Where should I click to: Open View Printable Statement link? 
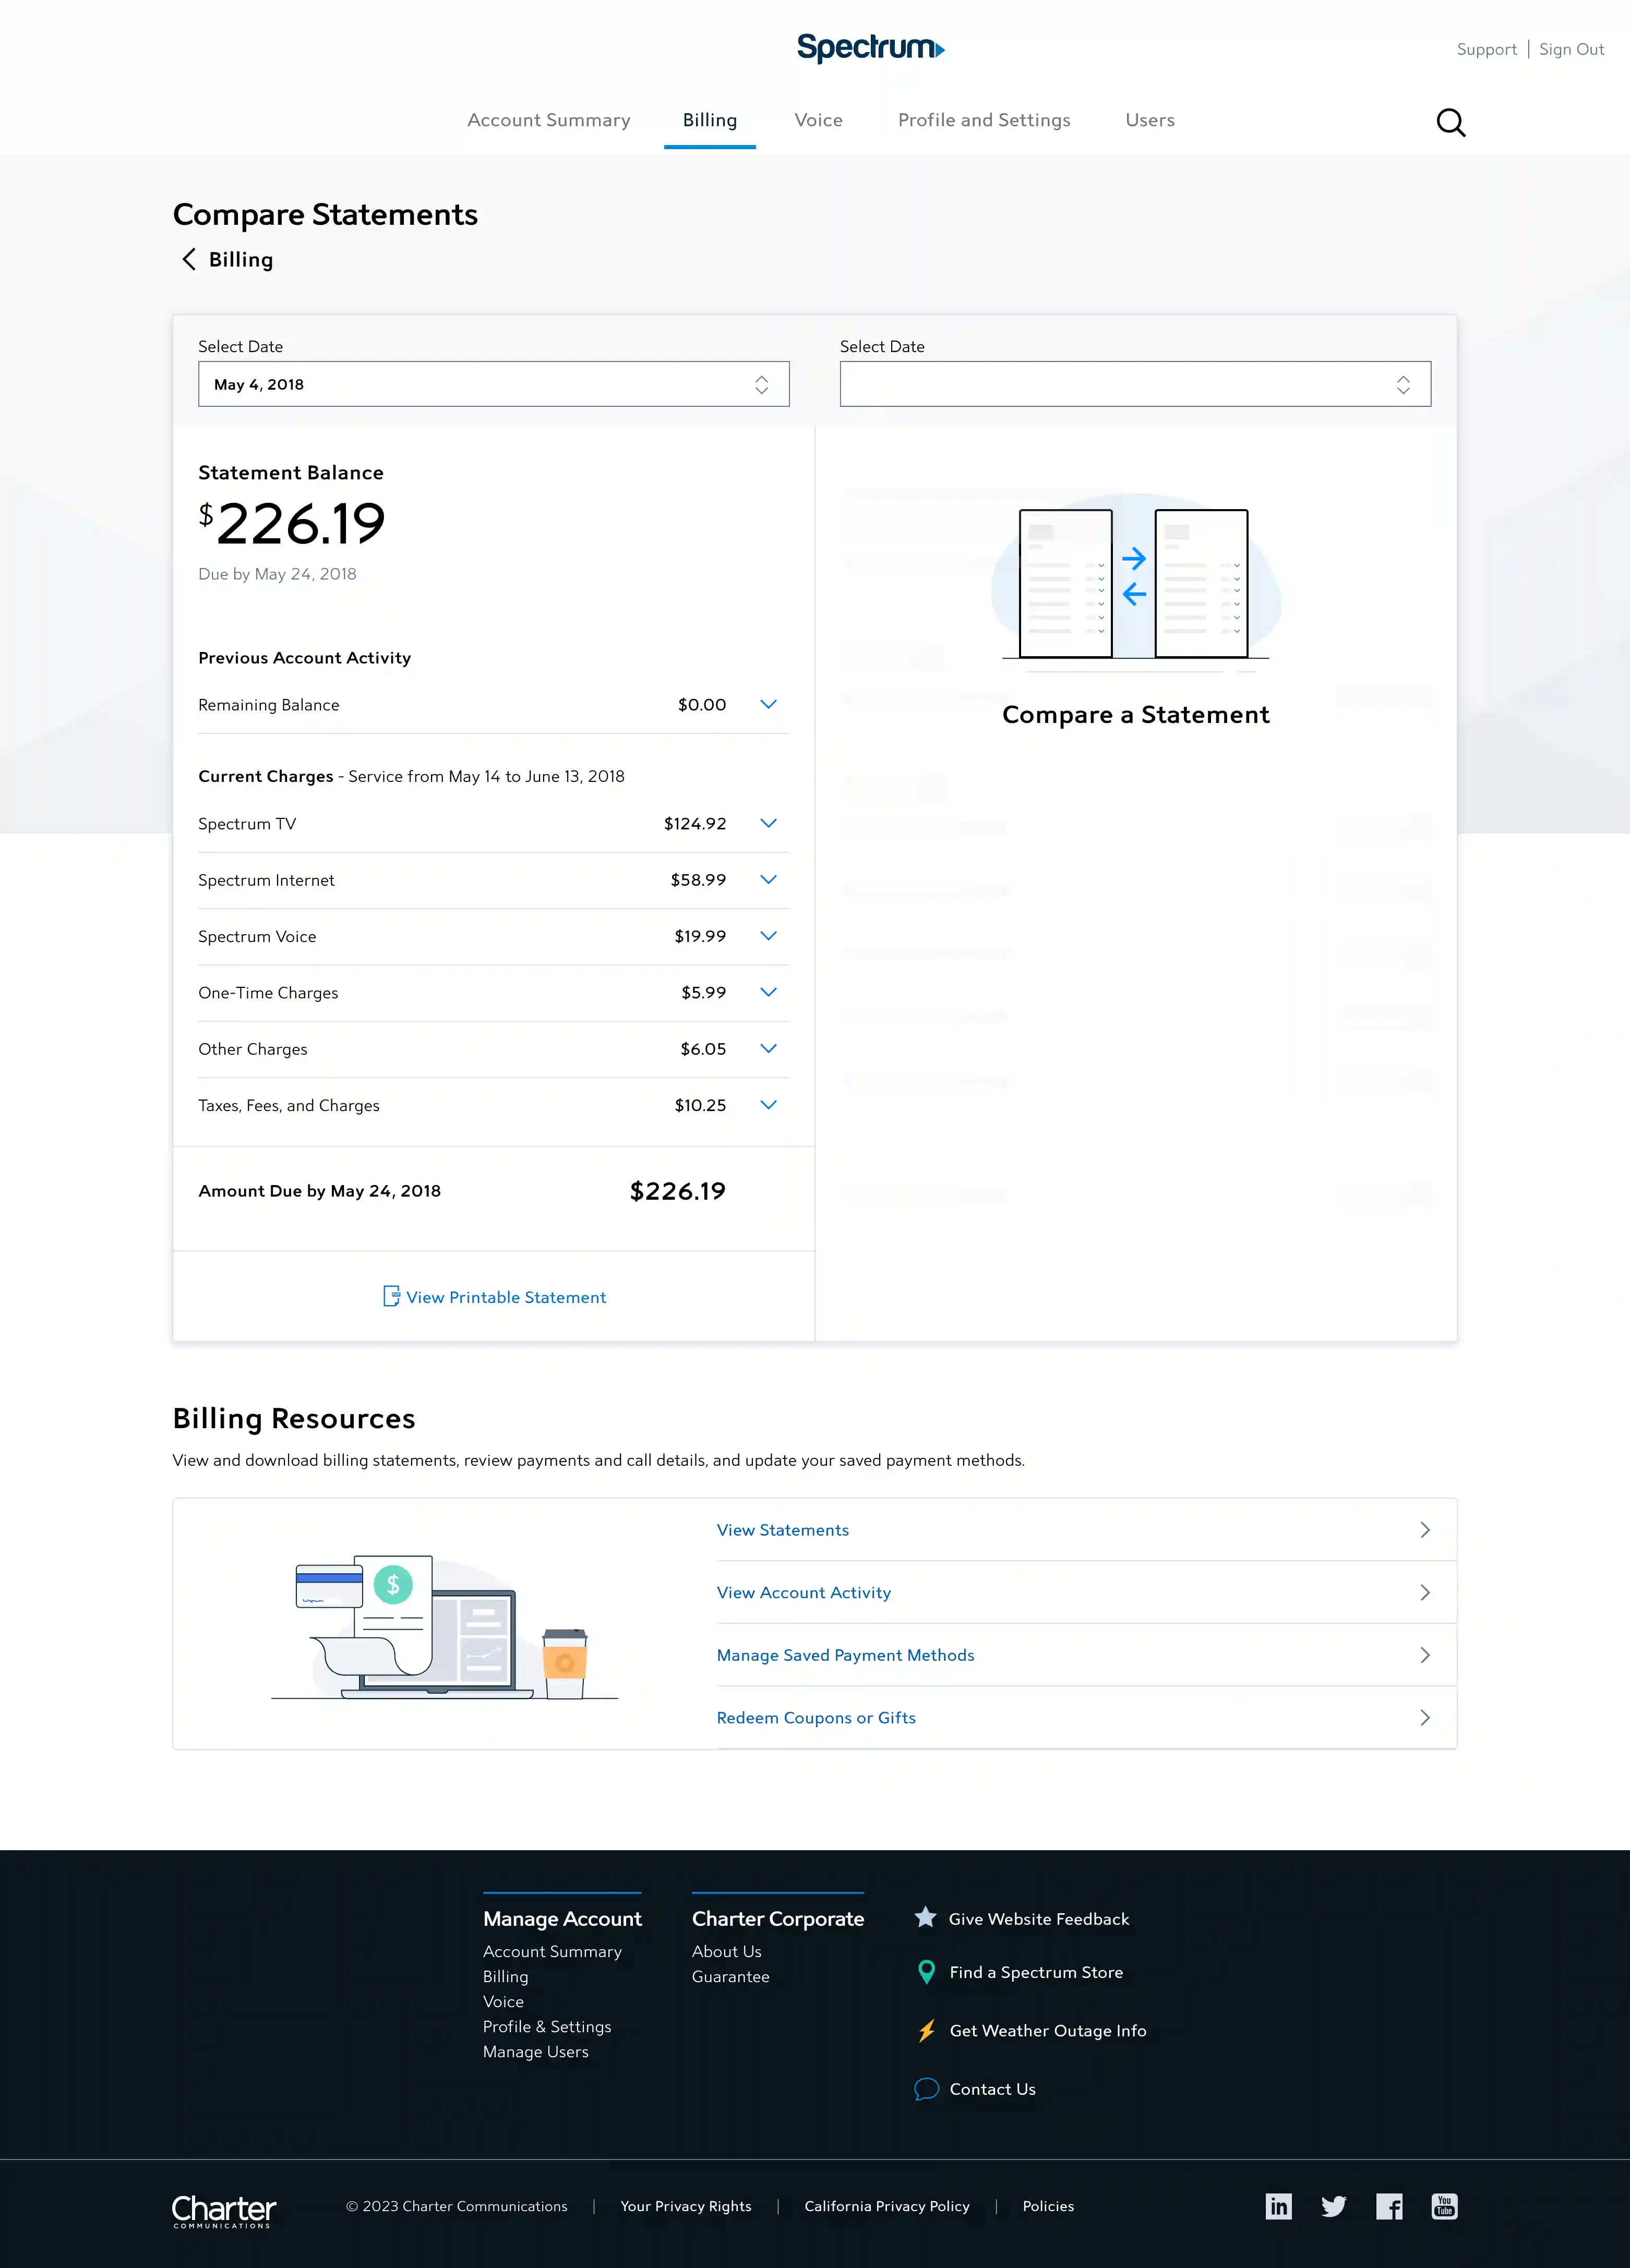tap(506, 1297)
